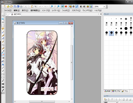This screenshot has width=133, height=103.
Task: Select the Zoom magnifier tool in toolbox
Action: [x=3, y=19]
